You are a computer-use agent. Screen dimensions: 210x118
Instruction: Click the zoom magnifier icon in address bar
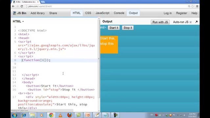(x=189, y=6)
